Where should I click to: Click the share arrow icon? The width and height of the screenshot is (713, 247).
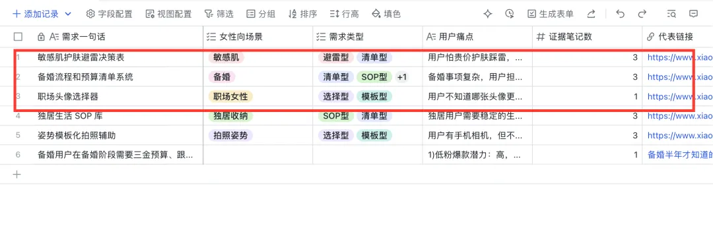(591, 14)
